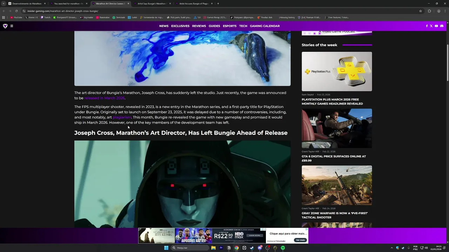Switch to Chrome in the taskbar
449x252 pixels.
pos(236,248)
